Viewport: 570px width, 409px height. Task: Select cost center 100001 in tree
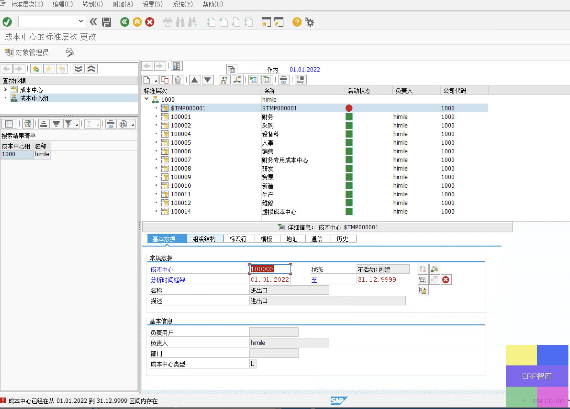181,117
